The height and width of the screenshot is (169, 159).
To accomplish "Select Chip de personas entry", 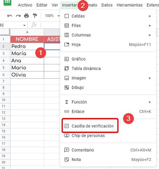I will coord(108,136).
